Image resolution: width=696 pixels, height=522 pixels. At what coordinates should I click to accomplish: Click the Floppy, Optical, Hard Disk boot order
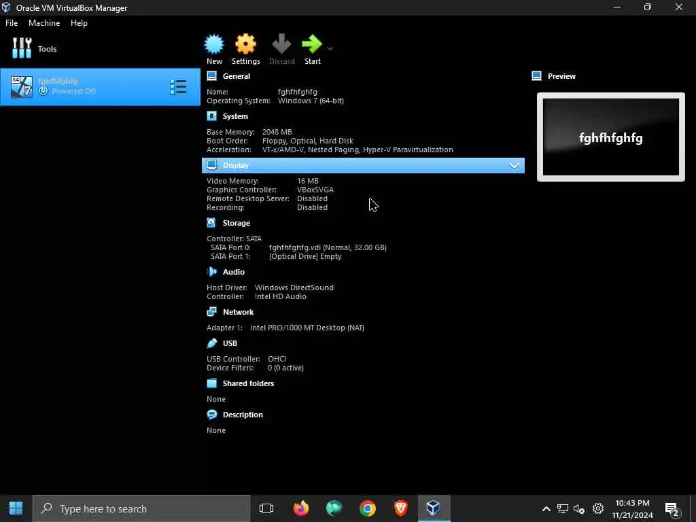[308, 141]
